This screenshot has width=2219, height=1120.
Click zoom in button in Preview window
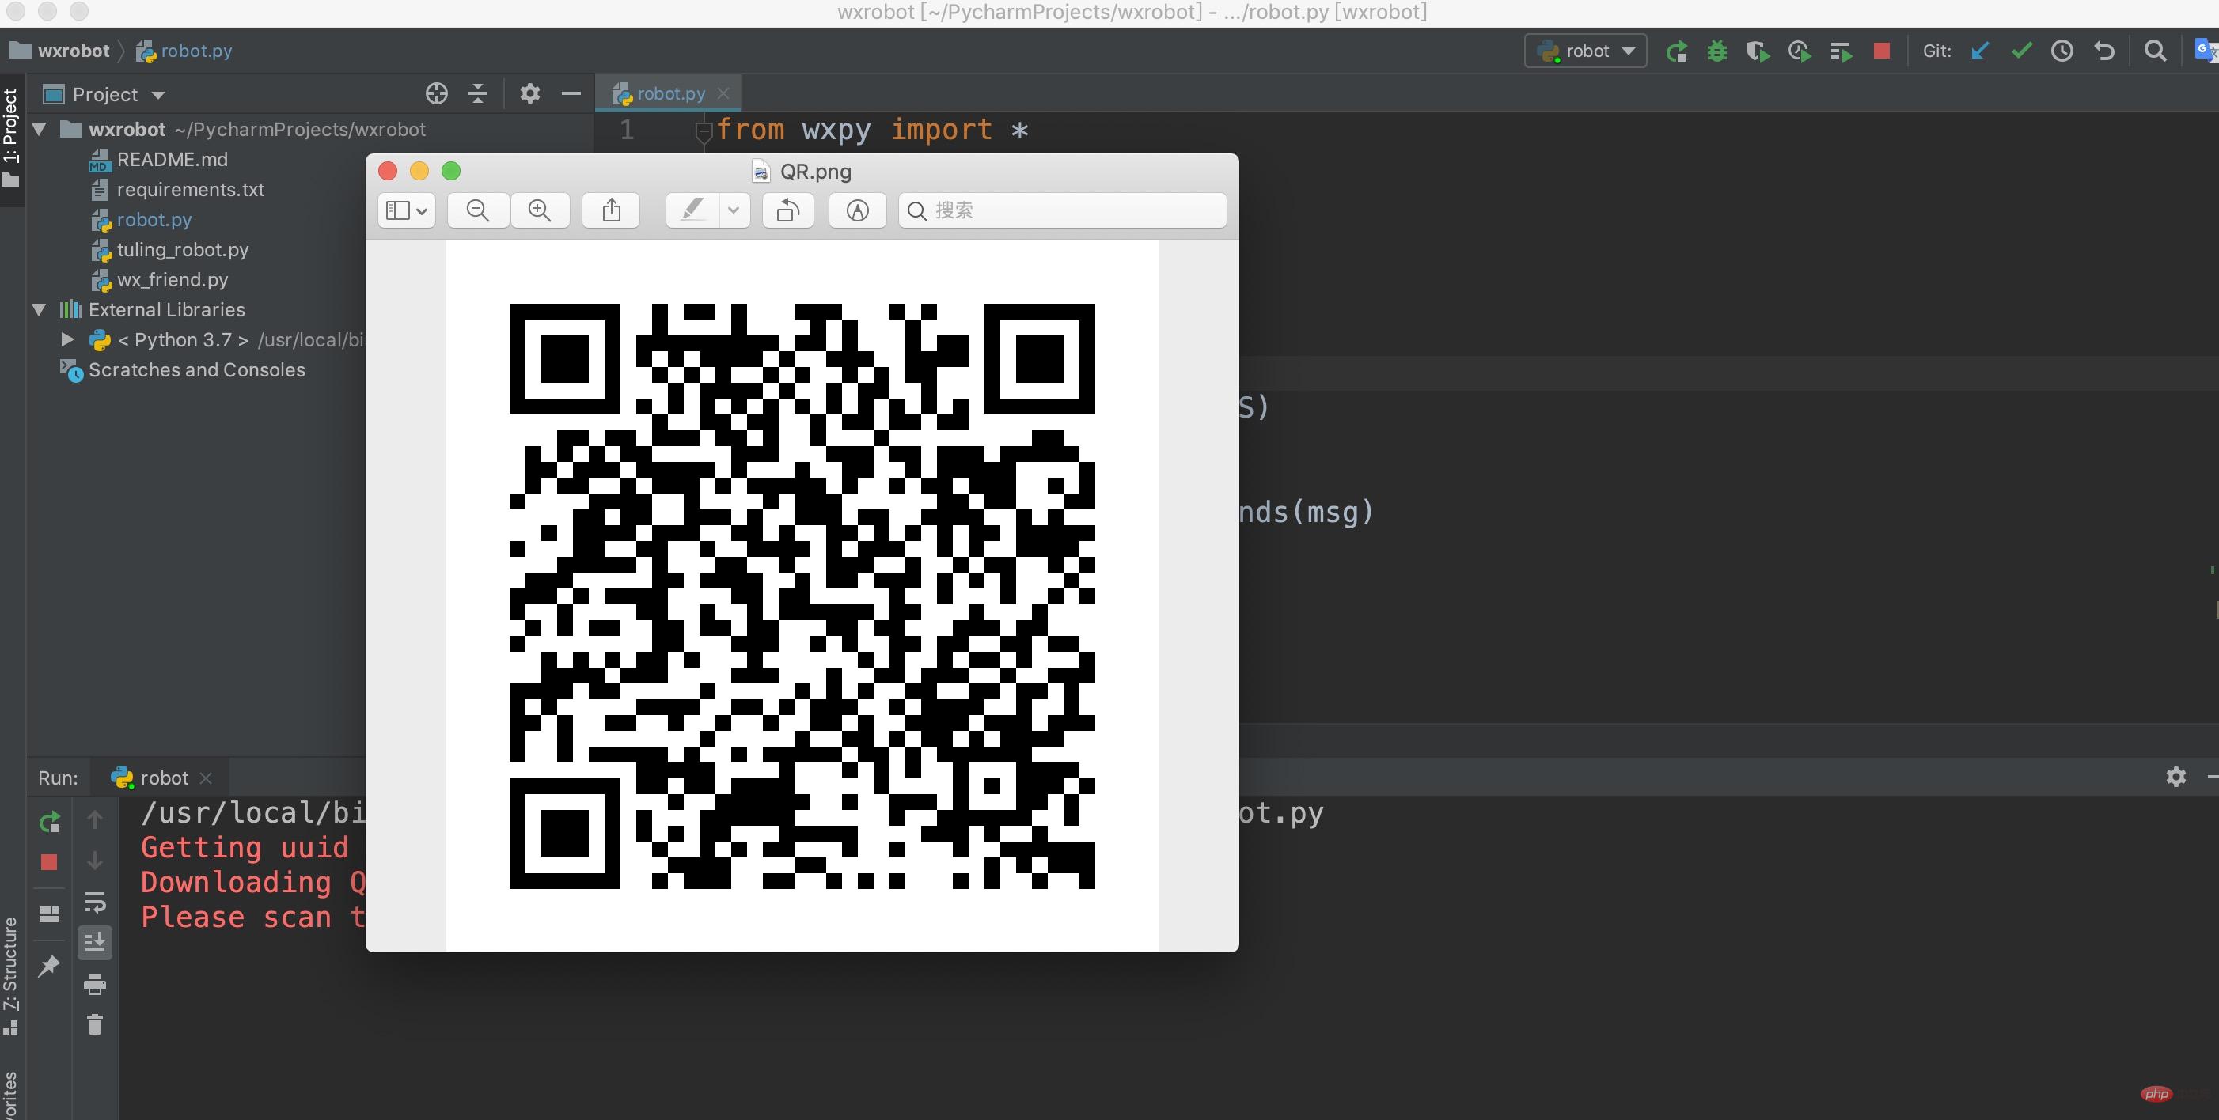(540, 211)
